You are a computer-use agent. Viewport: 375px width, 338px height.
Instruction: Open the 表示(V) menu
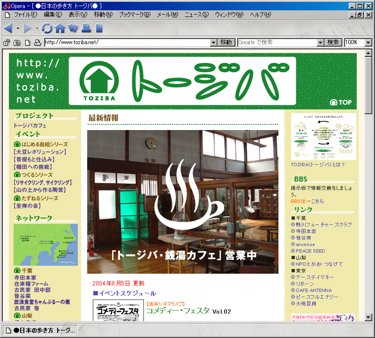coord(78,15)
